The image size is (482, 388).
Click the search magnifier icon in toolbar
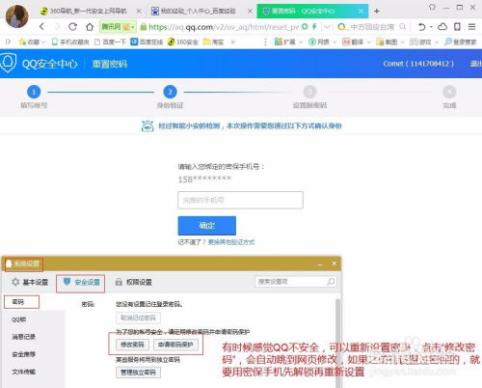tap(403, 27)
